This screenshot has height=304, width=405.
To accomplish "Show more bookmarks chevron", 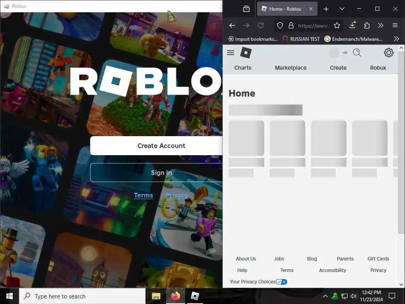I will (x=396, y=39).
